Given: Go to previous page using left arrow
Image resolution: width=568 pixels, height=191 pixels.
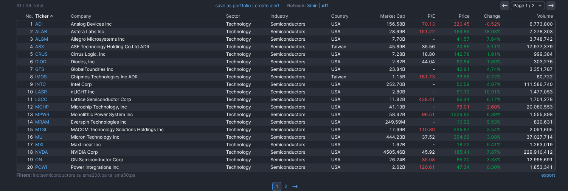Looking at the screenshot, I should click(x=504, y=6).
